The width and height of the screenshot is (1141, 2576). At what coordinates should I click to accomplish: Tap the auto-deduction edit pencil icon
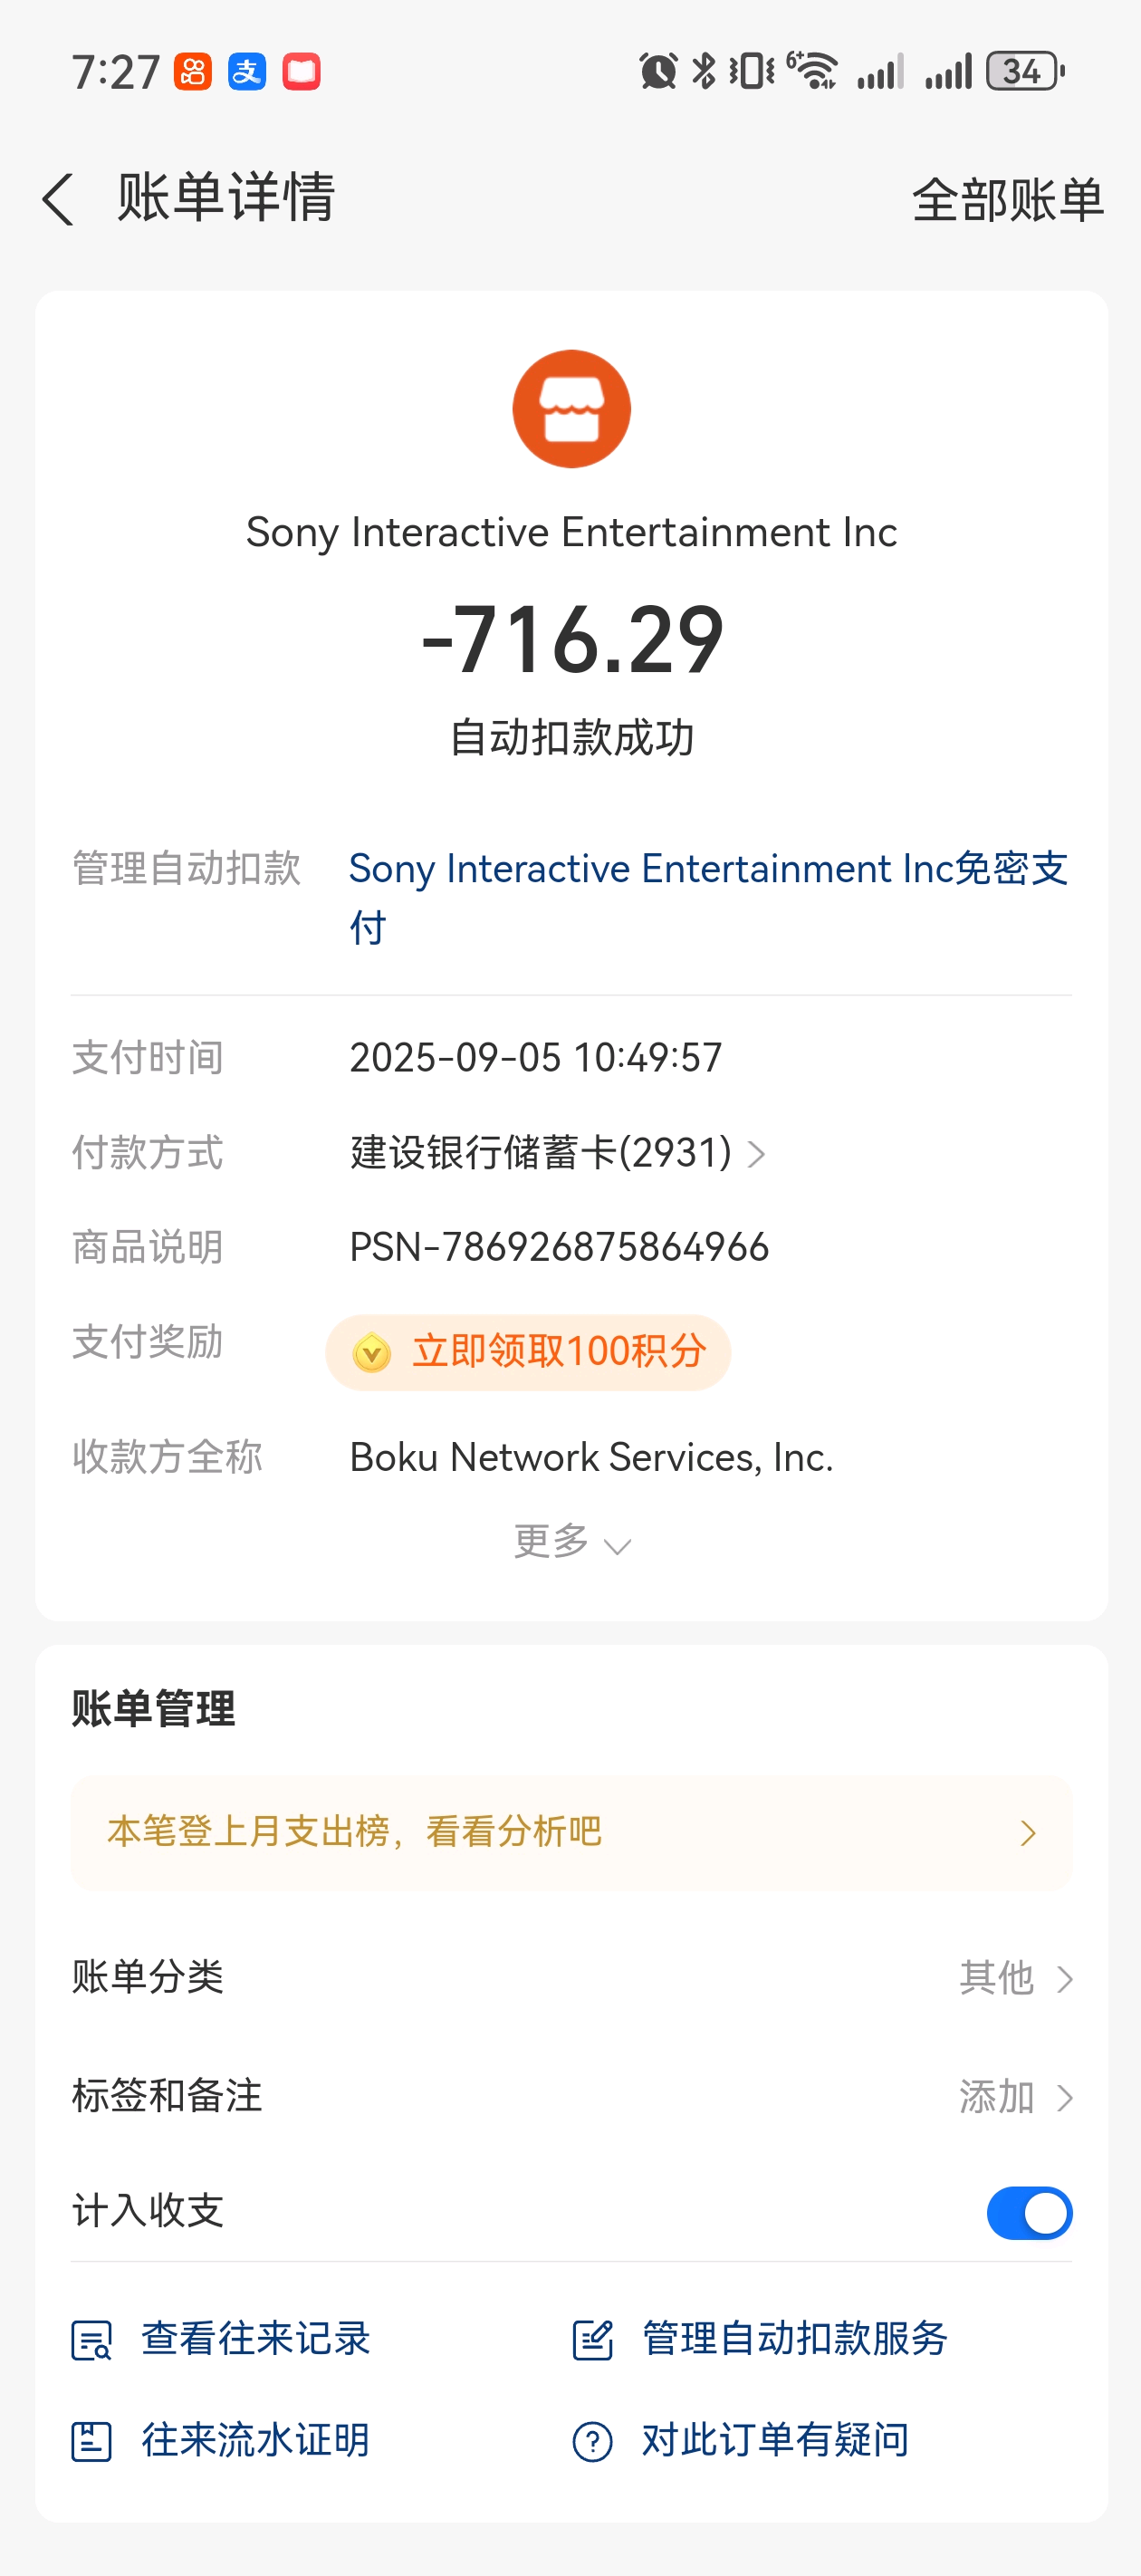(592, 2340)
